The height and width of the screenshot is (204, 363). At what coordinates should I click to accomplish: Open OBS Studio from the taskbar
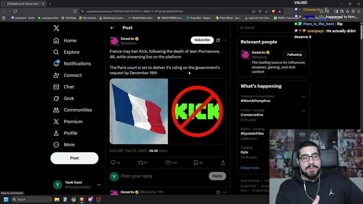[x=98, y=199]
